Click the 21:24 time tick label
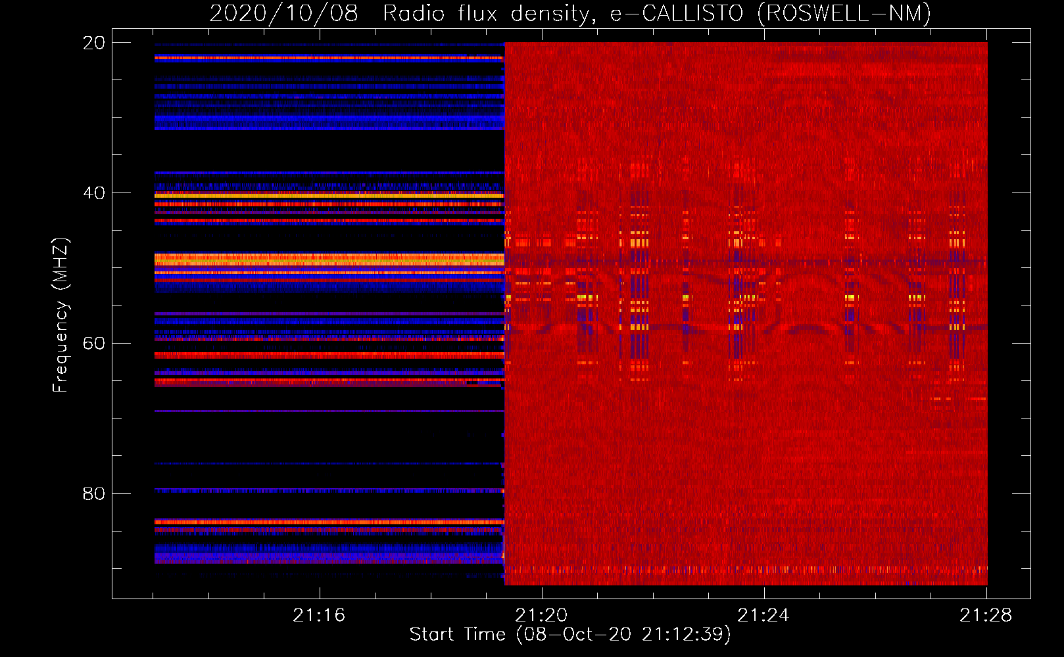1064x657 pixels. [x=763, y=616]
